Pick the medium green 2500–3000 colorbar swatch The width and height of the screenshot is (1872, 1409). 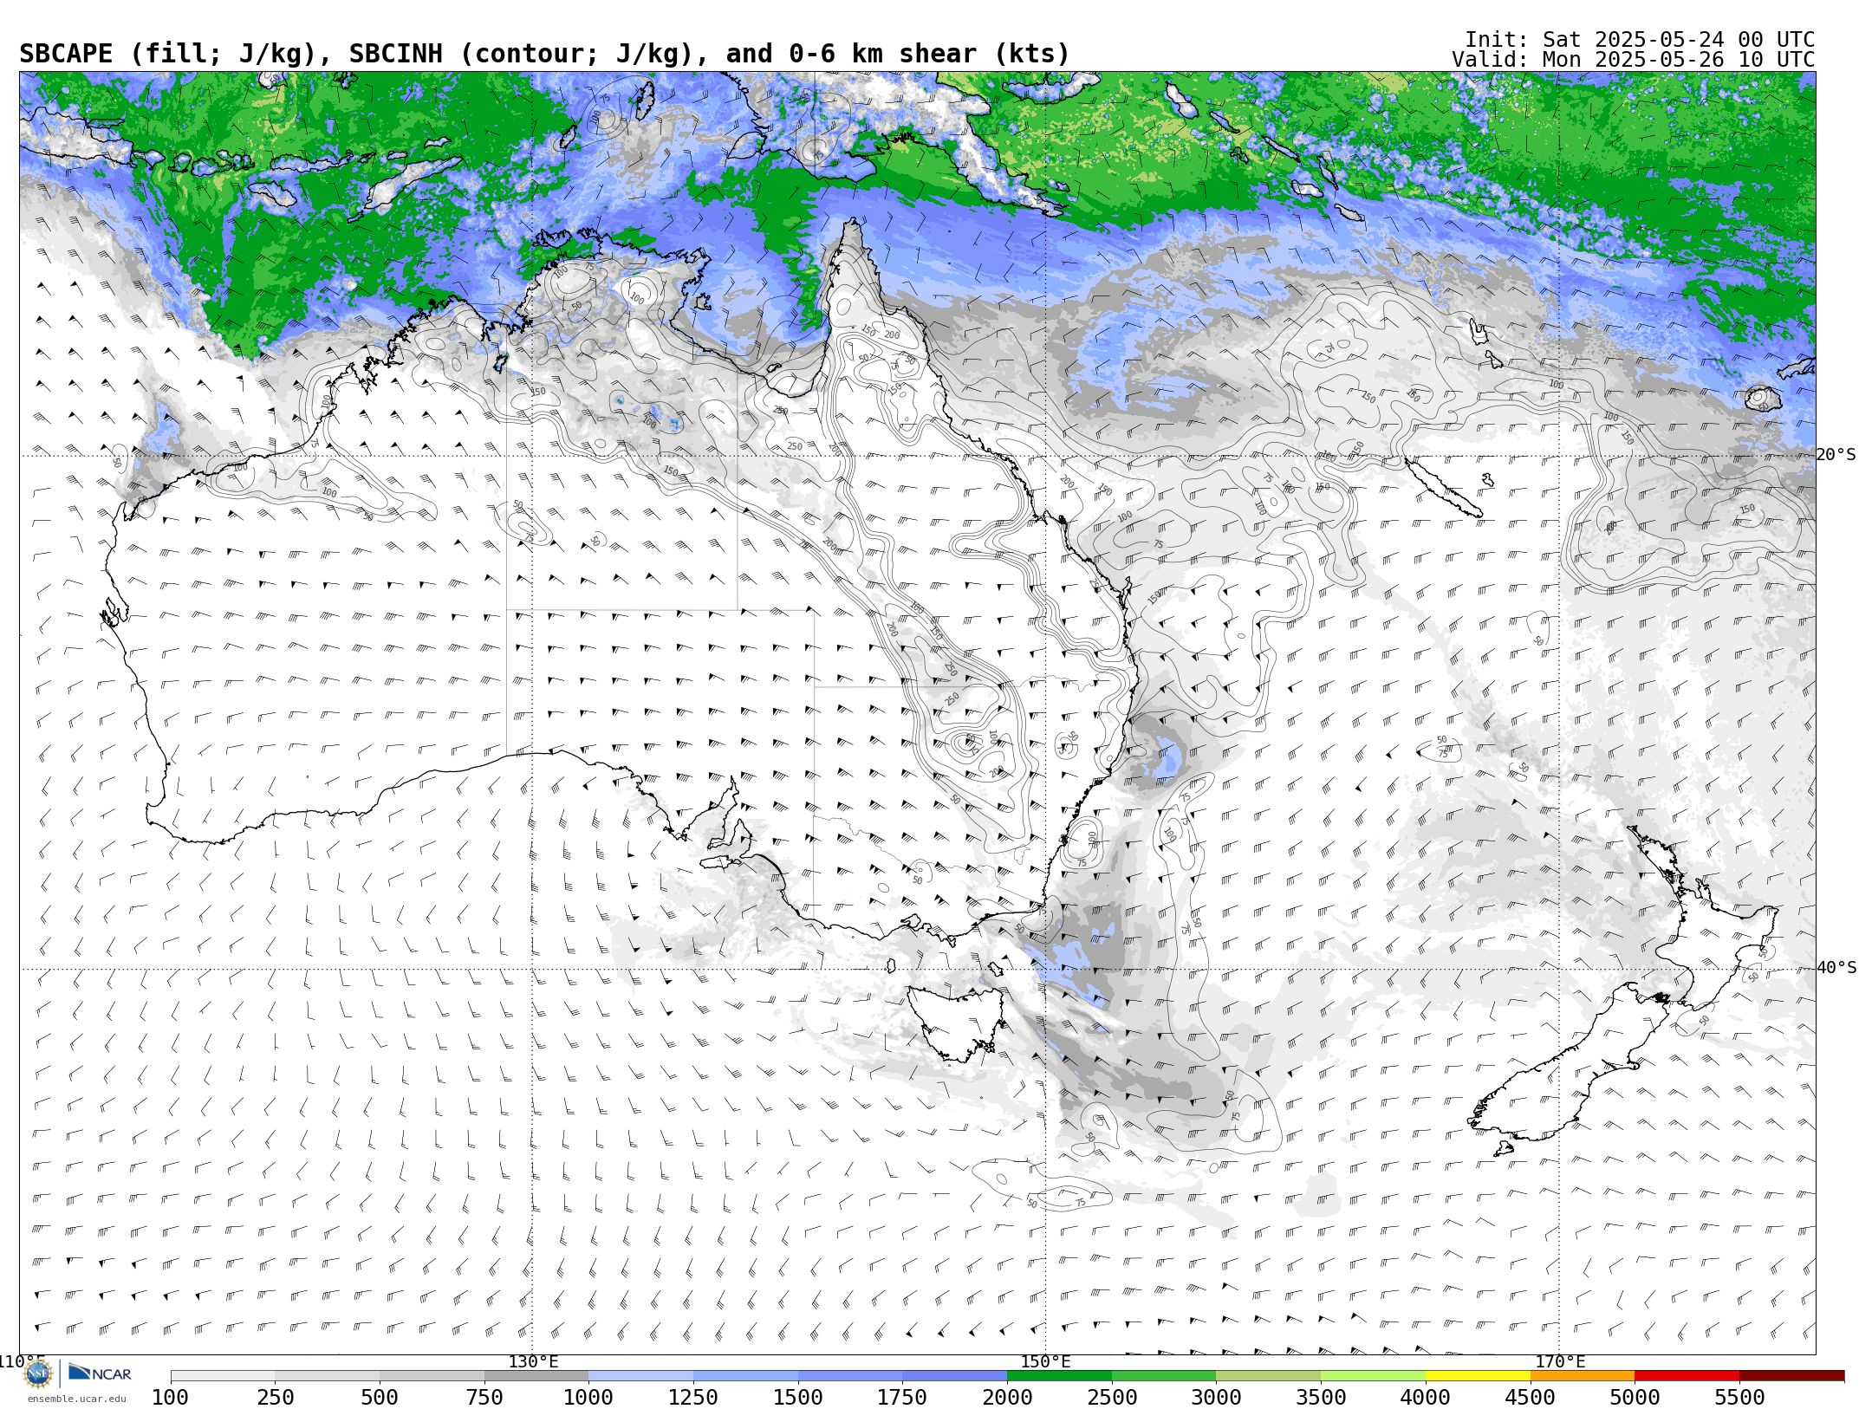coord(1164,1376)
